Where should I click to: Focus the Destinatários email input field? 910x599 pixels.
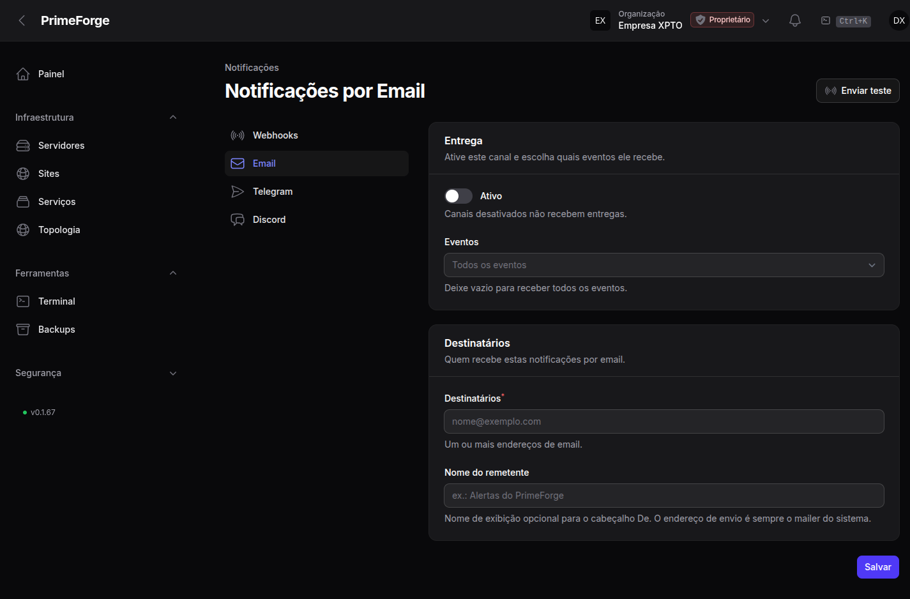[664, 421]
